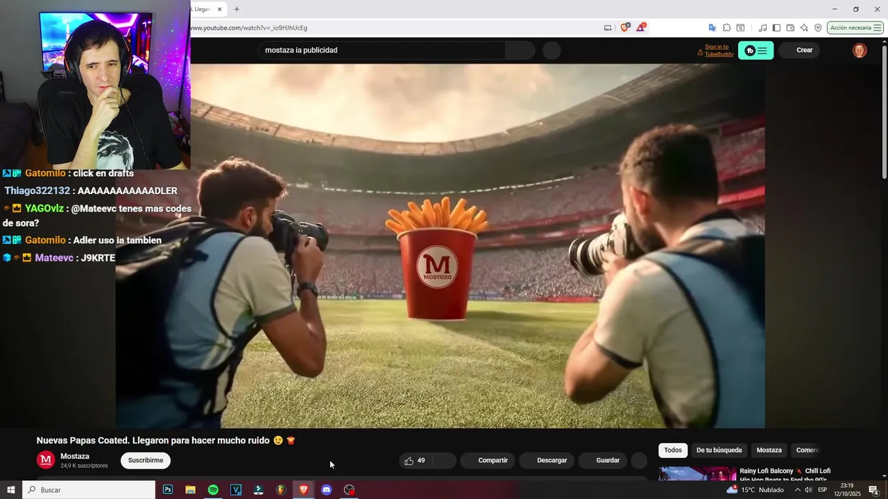This screenshot has width=888, height=499.
Task: Open the extensions puzzle icon
Action: coord(726,28)
